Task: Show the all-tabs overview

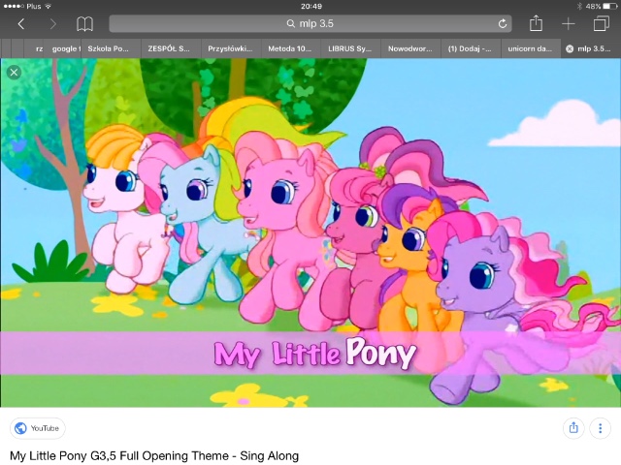Action: point(601,24)
